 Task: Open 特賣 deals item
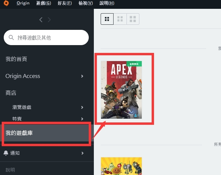17,119
